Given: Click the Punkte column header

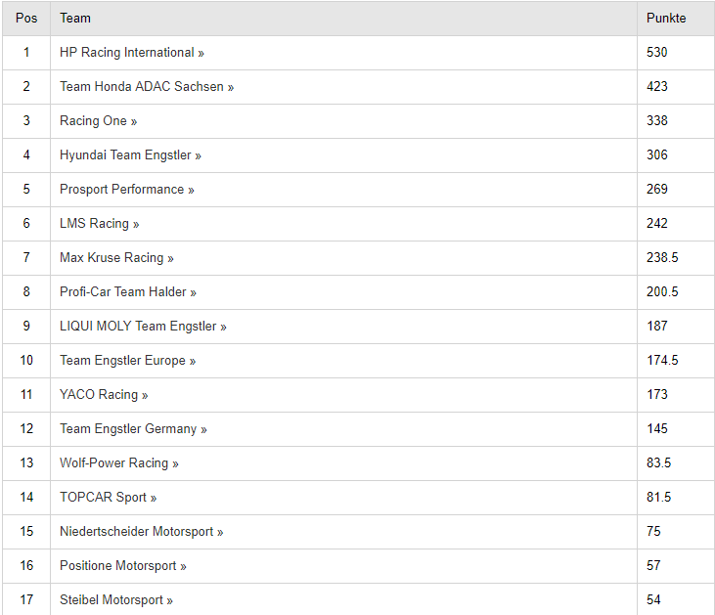Looking at the screenshot, I should click(x=666, y=19).
